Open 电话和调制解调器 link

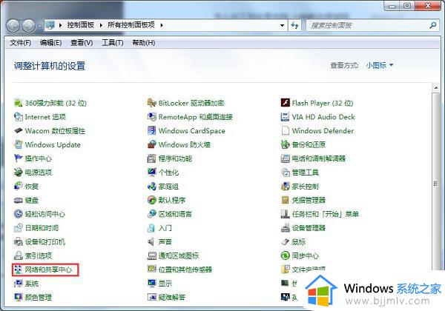319,158
